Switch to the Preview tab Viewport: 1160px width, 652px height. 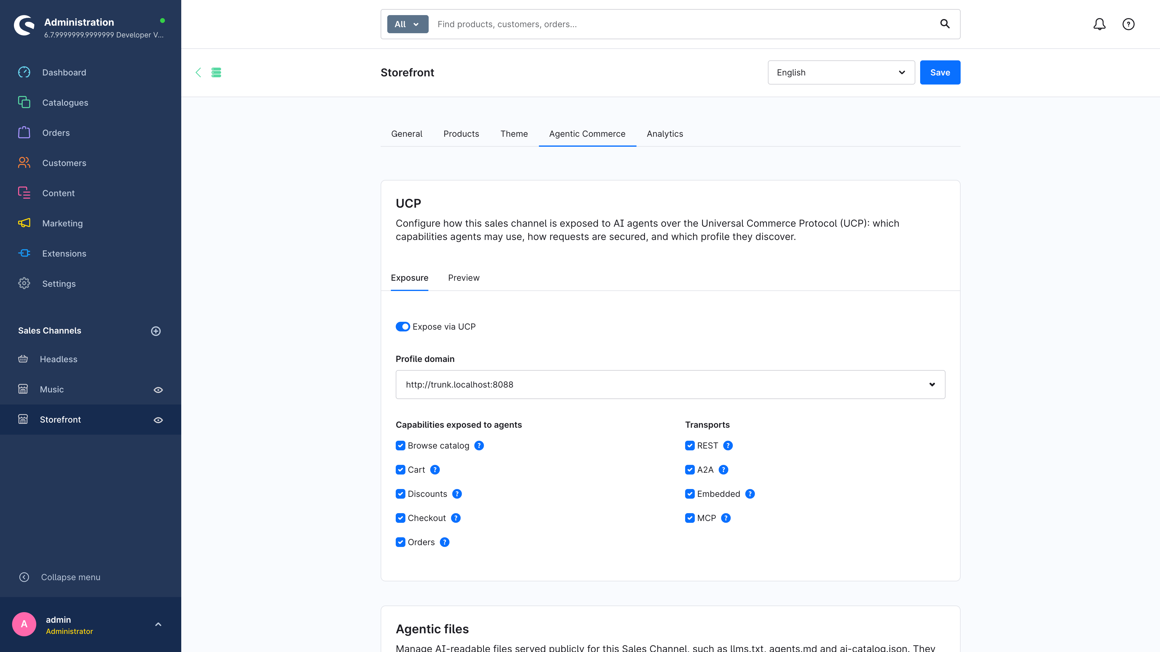point(463,278)
